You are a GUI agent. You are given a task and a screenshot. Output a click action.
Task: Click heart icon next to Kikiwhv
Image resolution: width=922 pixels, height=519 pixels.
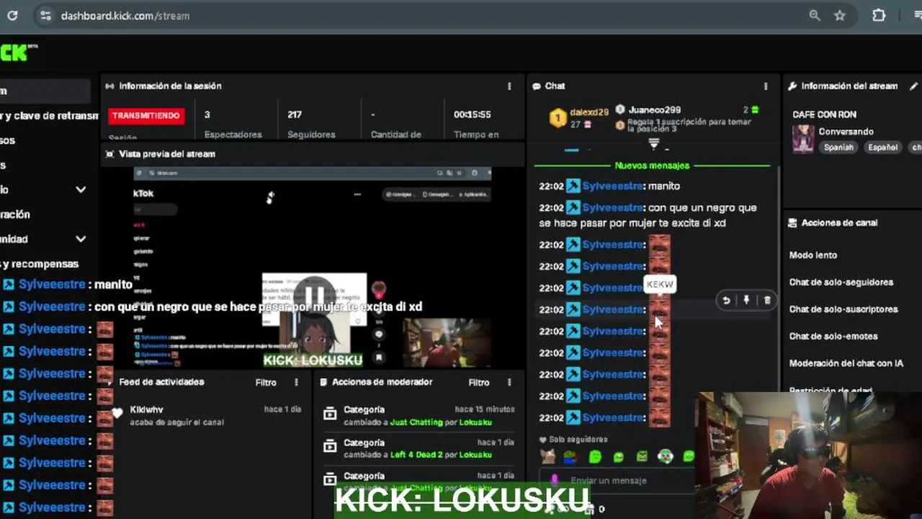117,414
